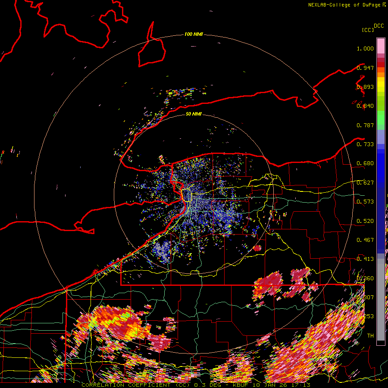The image size is (388, 388).
Task: Click the 100 NMI range ring label
Action: [194, 34]
